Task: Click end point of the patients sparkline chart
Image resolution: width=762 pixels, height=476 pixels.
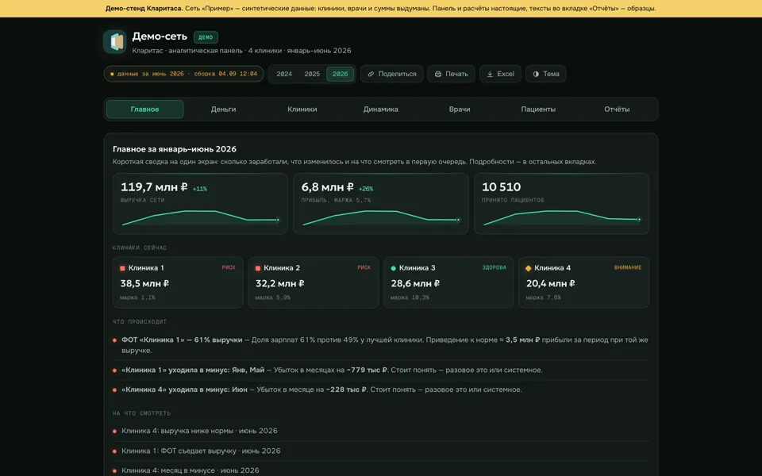Action: point(639,220)
